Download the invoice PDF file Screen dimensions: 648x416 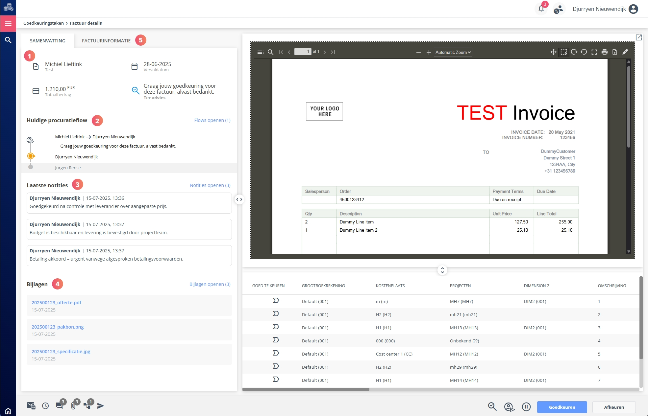coord(614,52)
